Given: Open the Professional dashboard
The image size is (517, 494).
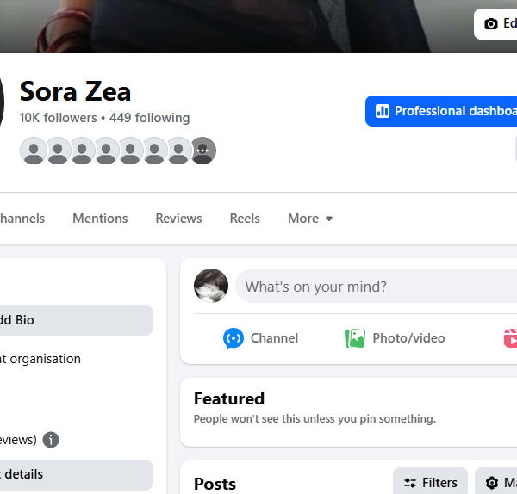Looking at the screenshot, I should click(x=441, y=111).
